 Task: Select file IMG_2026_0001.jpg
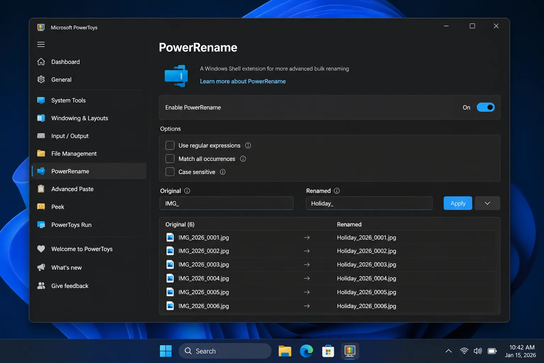[204, 238]
